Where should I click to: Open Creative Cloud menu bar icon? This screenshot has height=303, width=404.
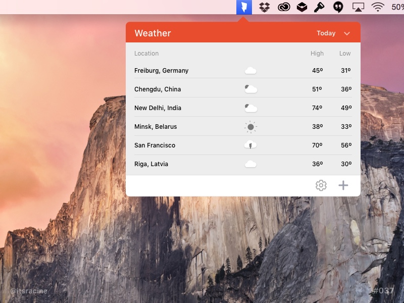point(284,7)
